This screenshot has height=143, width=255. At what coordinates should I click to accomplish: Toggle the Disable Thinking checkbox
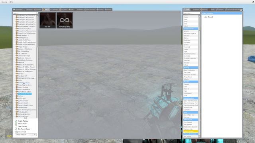16,121
